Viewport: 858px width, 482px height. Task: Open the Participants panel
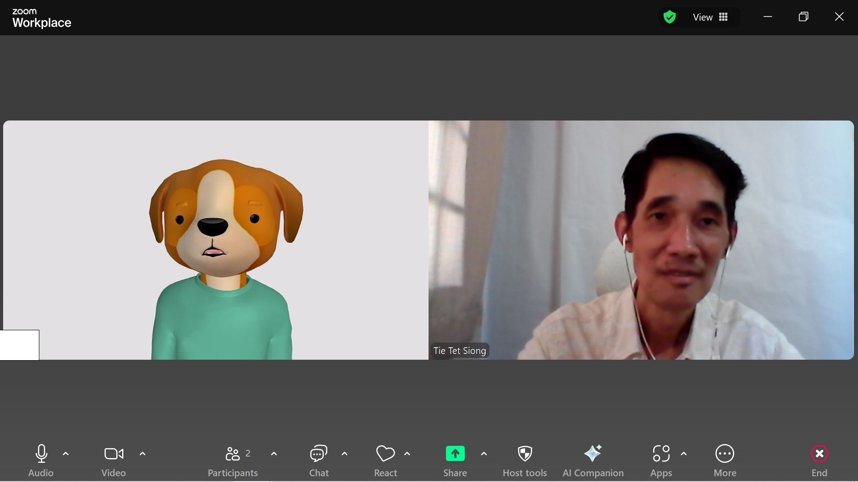232,454
